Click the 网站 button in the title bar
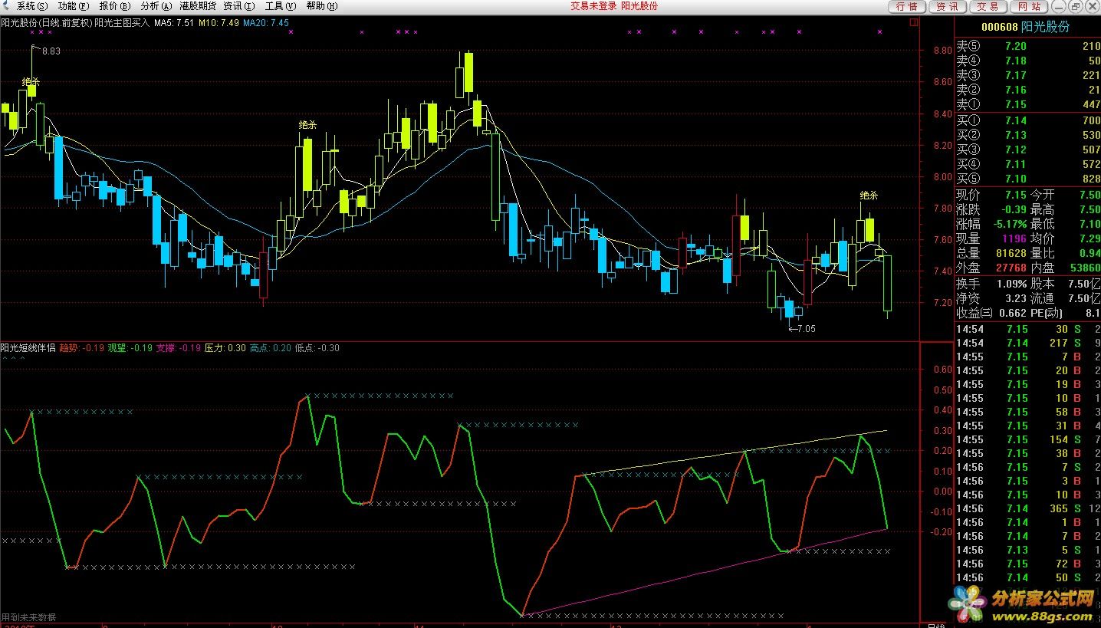The width and height of the screenshot is (1101, 628). (x=1030, y=6)
